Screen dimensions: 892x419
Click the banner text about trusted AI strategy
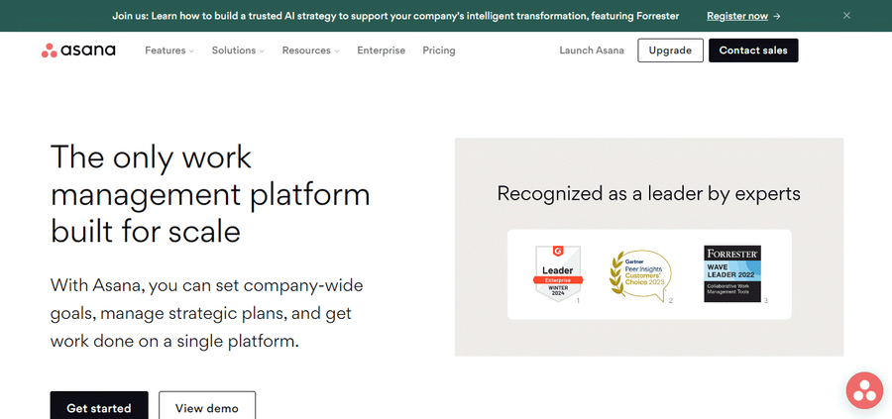point(395,16)
